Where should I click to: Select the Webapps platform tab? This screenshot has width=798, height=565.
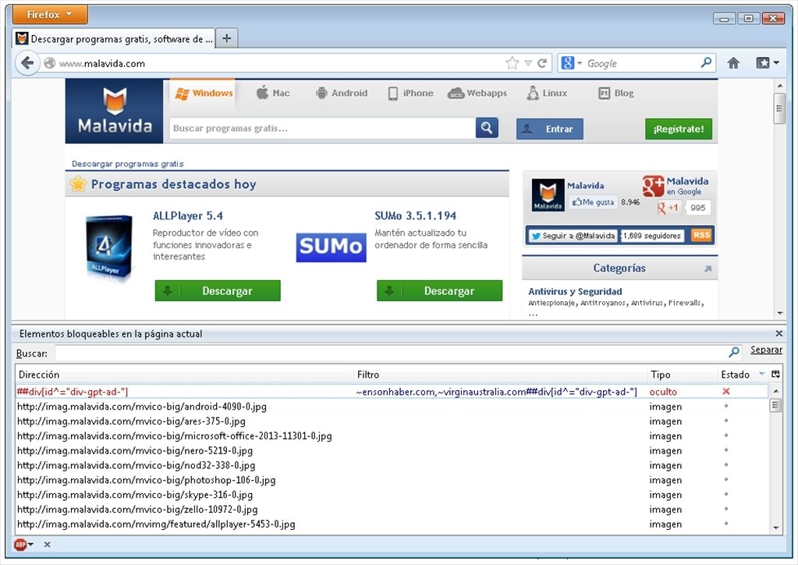[x=477, y=93]
